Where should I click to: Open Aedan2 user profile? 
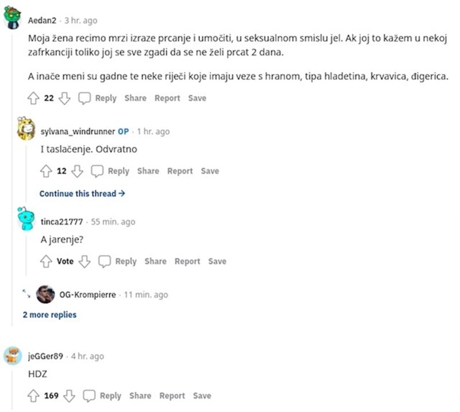click(43, 21)
